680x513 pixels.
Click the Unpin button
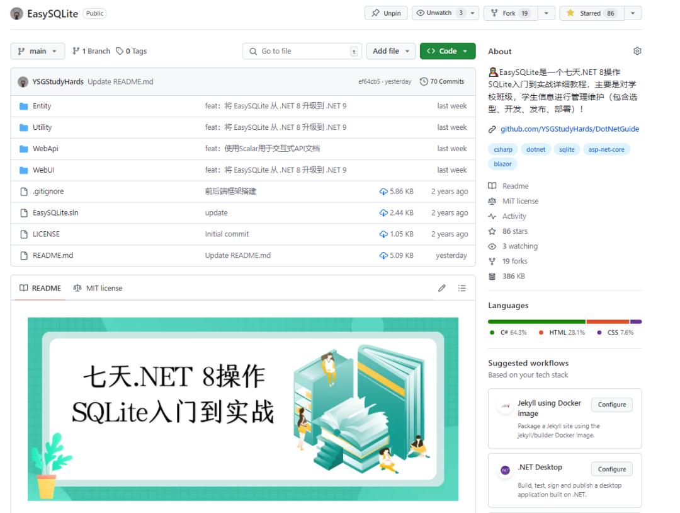coord(386,13)
